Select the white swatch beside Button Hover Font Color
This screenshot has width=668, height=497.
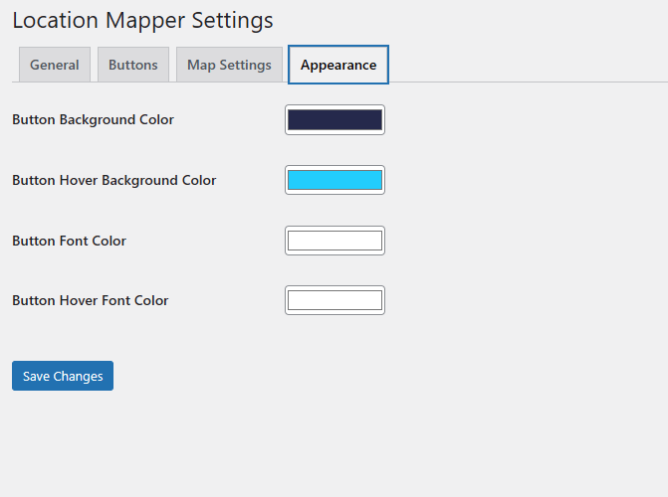(x=334, y=300)
